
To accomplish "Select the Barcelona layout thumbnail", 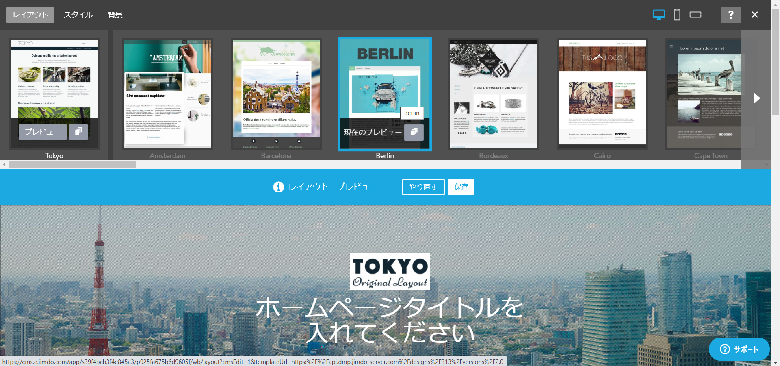I will (x=276, y=94).
